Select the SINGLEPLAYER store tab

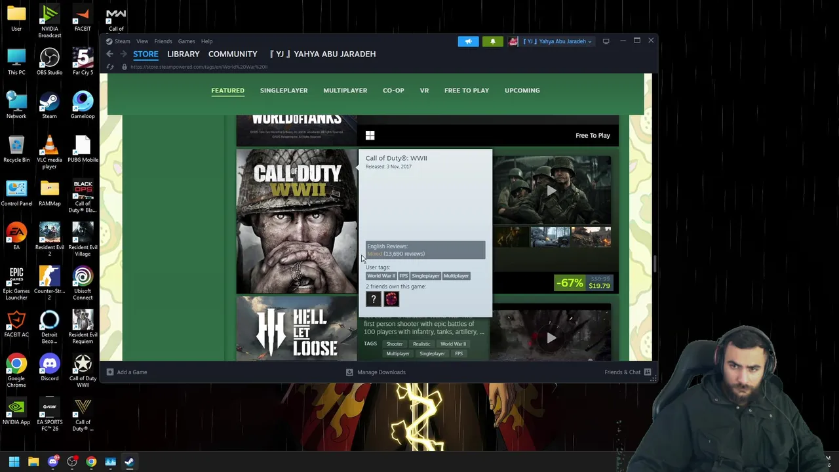point(284,90)
